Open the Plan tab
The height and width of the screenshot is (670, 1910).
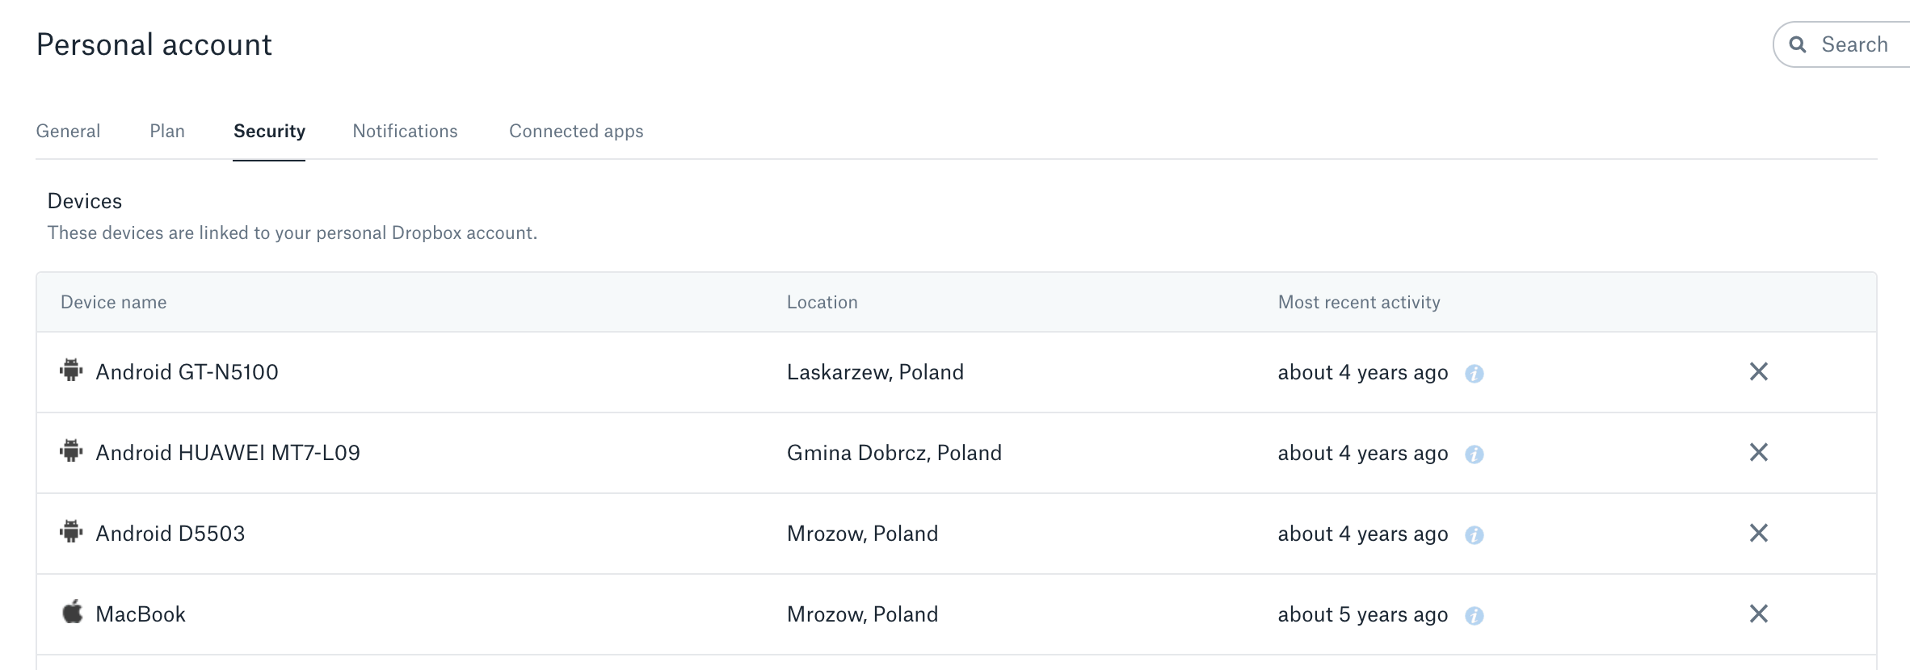(166, 131)
